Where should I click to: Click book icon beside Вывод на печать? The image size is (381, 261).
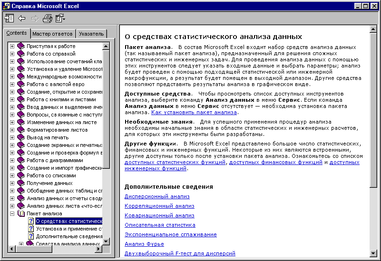click(x=21, y=137)
